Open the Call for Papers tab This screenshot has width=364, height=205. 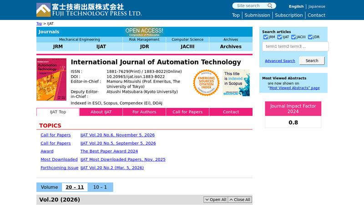click(187, 112)
